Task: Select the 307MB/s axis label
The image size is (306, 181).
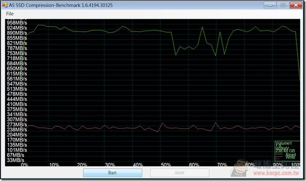Action: pos(17,120)
